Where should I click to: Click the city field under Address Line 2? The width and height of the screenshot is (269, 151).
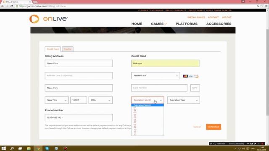click(79, 88)
